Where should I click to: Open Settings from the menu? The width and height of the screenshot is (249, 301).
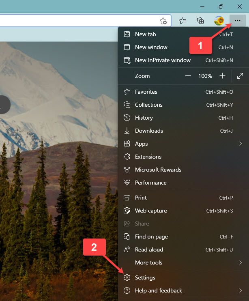click(x=145, y=277)
